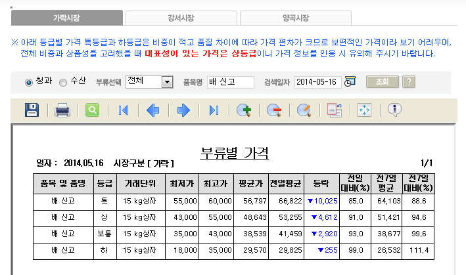Switch to the 양곡시장 tab

point(296,18)
